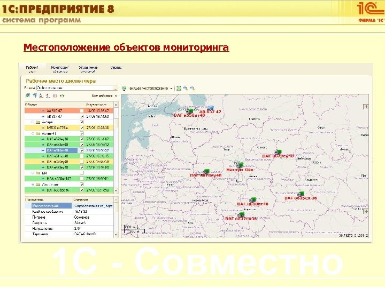Click inside the Режим input field

click(x=75, y=88)
